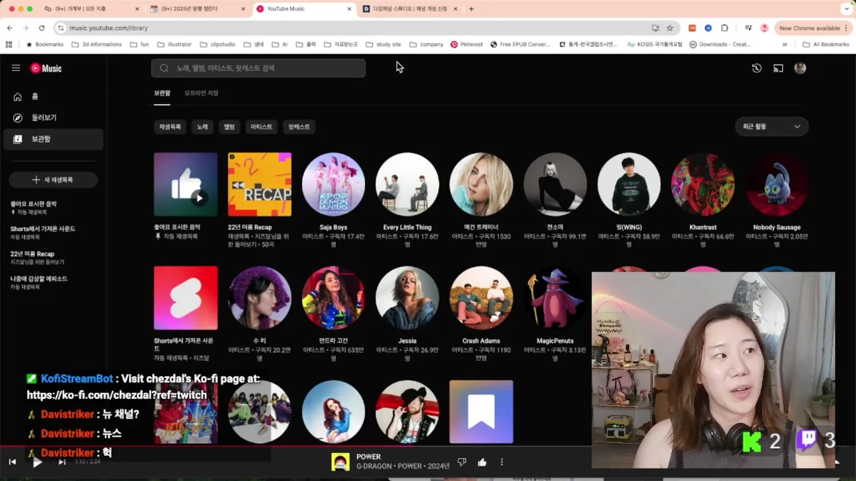Open the Nobody Sausage artist thumbnail

pyautogui.click(x=776, y=184)
